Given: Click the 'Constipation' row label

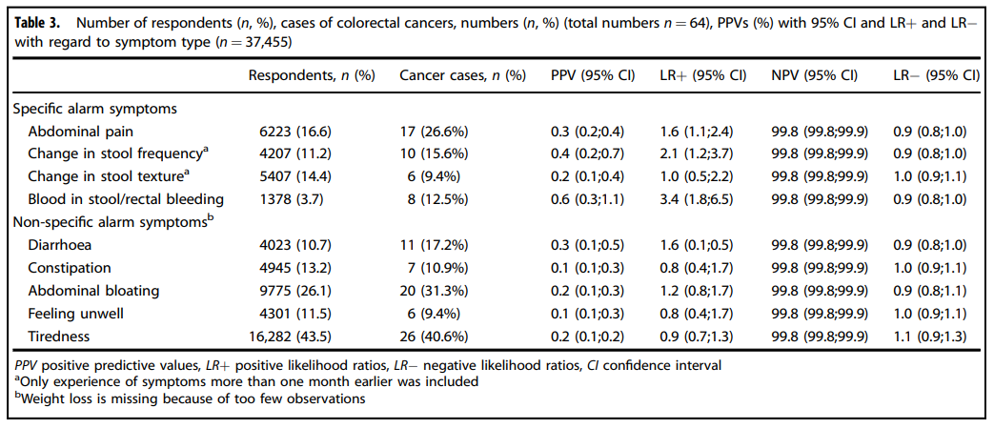Looking at the screenshot, I should pos(70,268).
